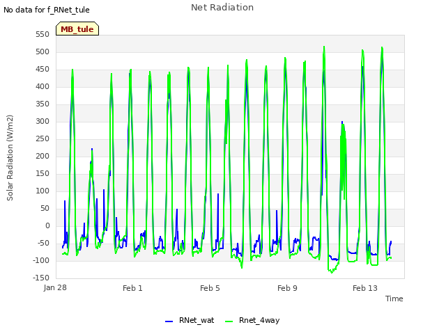Click the Solar Radiation (W/m2) axis label
The height and width of the screenshot is (334, 446).
tap(10, 158)
